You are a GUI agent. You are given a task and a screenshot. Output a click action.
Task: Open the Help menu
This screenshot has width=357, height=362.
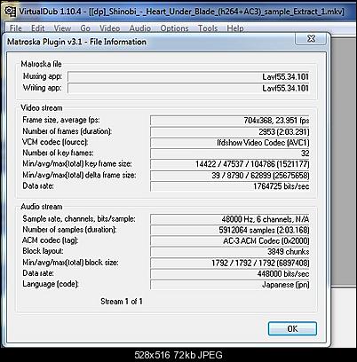point(235,28)
